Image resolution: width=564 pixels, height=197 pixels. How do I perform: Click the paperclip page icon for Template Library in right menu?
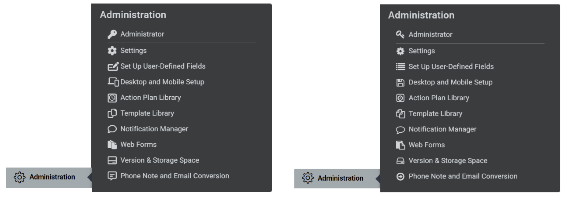click(x=400, y=114)
